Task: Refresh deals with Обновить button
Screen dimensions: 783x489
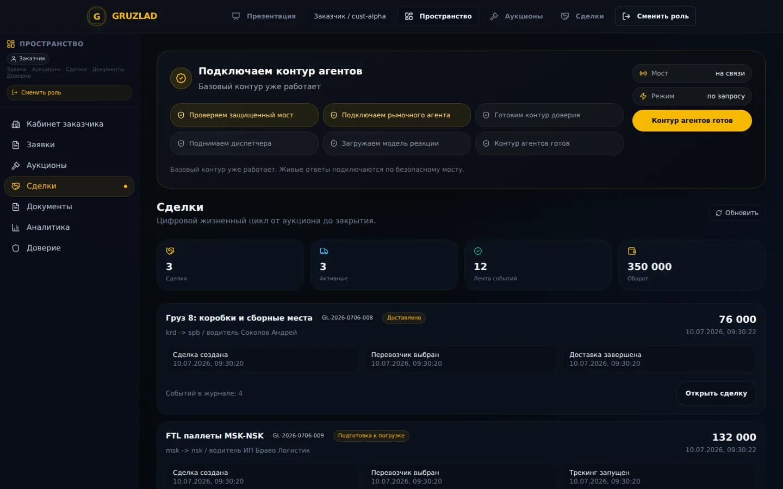Action: pos(737,213)
